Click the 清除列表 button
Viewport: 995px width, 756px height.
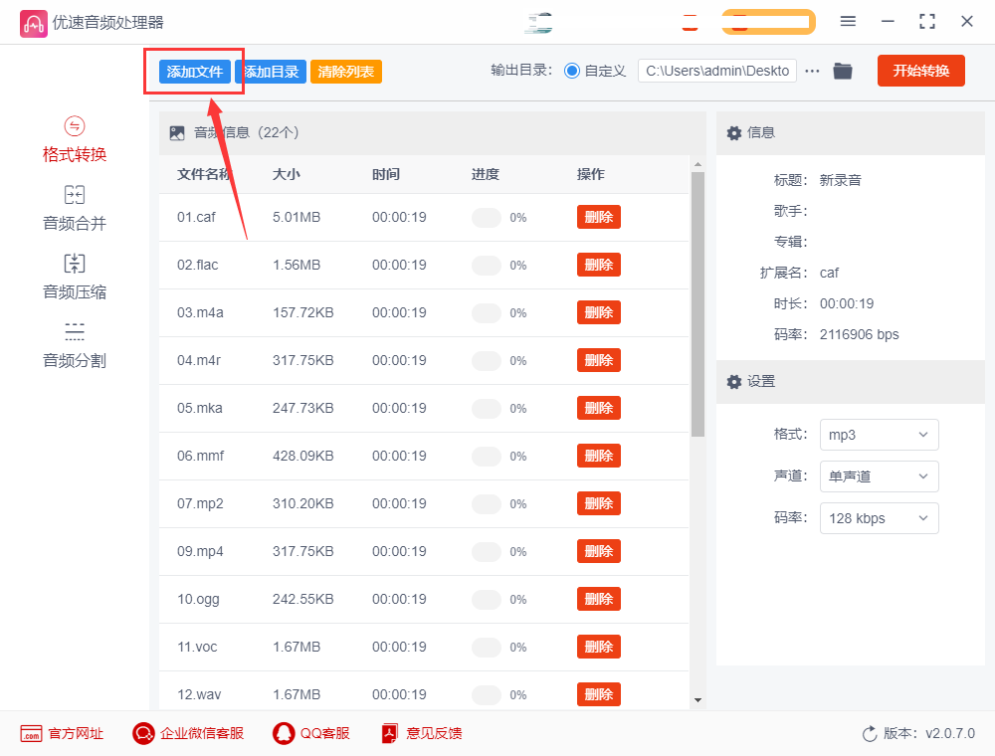346,72
